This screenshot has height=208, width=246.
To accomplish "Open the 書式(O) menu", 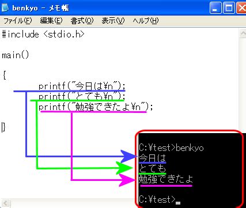I will click(82, 21).
